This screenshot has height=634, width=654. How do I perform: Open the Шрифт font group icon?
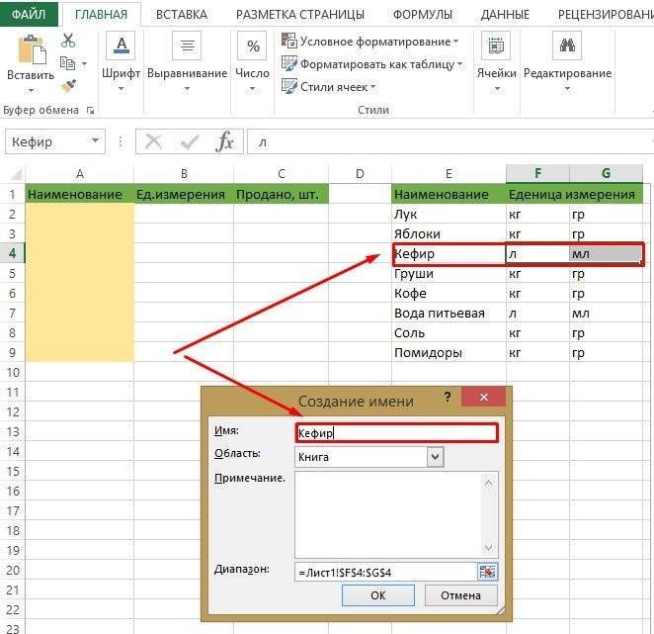[x=121, y=45]
